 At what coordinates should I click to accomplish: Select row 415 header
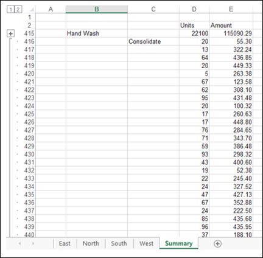tap(29, 33)
